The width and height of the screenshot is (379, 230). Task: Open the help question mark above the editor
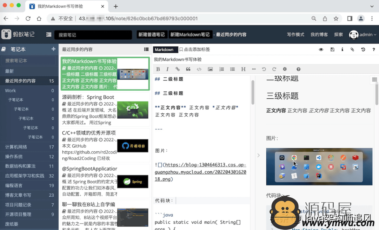pyautogui.click(x=374, y=50)
